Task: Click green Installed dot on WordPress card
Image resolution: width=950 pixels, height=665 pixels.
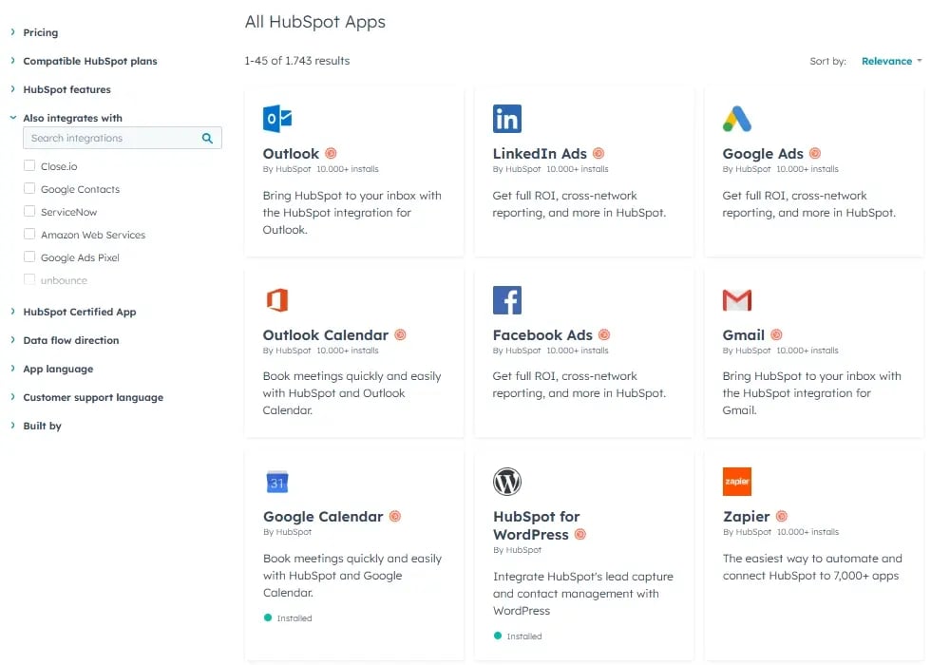Action: point(498,636)
